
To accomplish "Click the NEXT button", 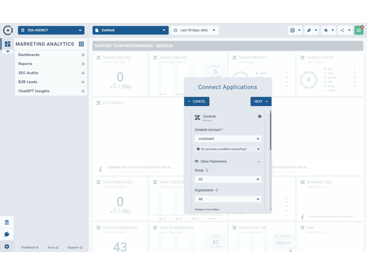I will [x=261, y=101].
